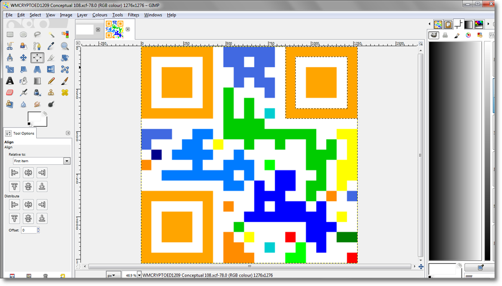
Task: Select the Paintbrush tool
Action: tap(65, 81)
